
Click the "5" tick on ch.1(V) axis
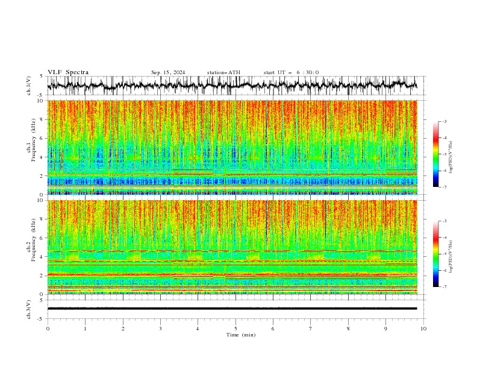pyautogui.click(x=42, y=76)
